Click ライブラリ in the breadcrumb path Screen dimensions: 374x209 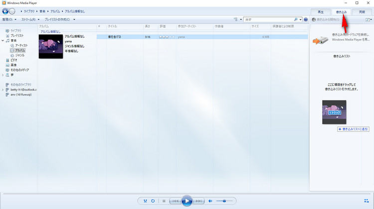tap(29, 11)
